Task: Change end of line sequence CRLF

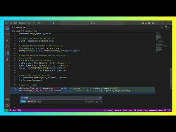Action: (131, 110)
